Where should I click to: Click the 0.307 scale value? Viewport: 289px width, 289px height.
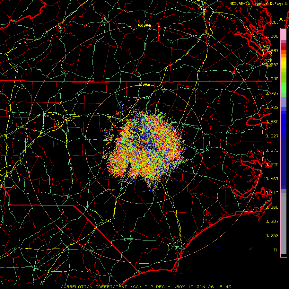pos(272,222)
